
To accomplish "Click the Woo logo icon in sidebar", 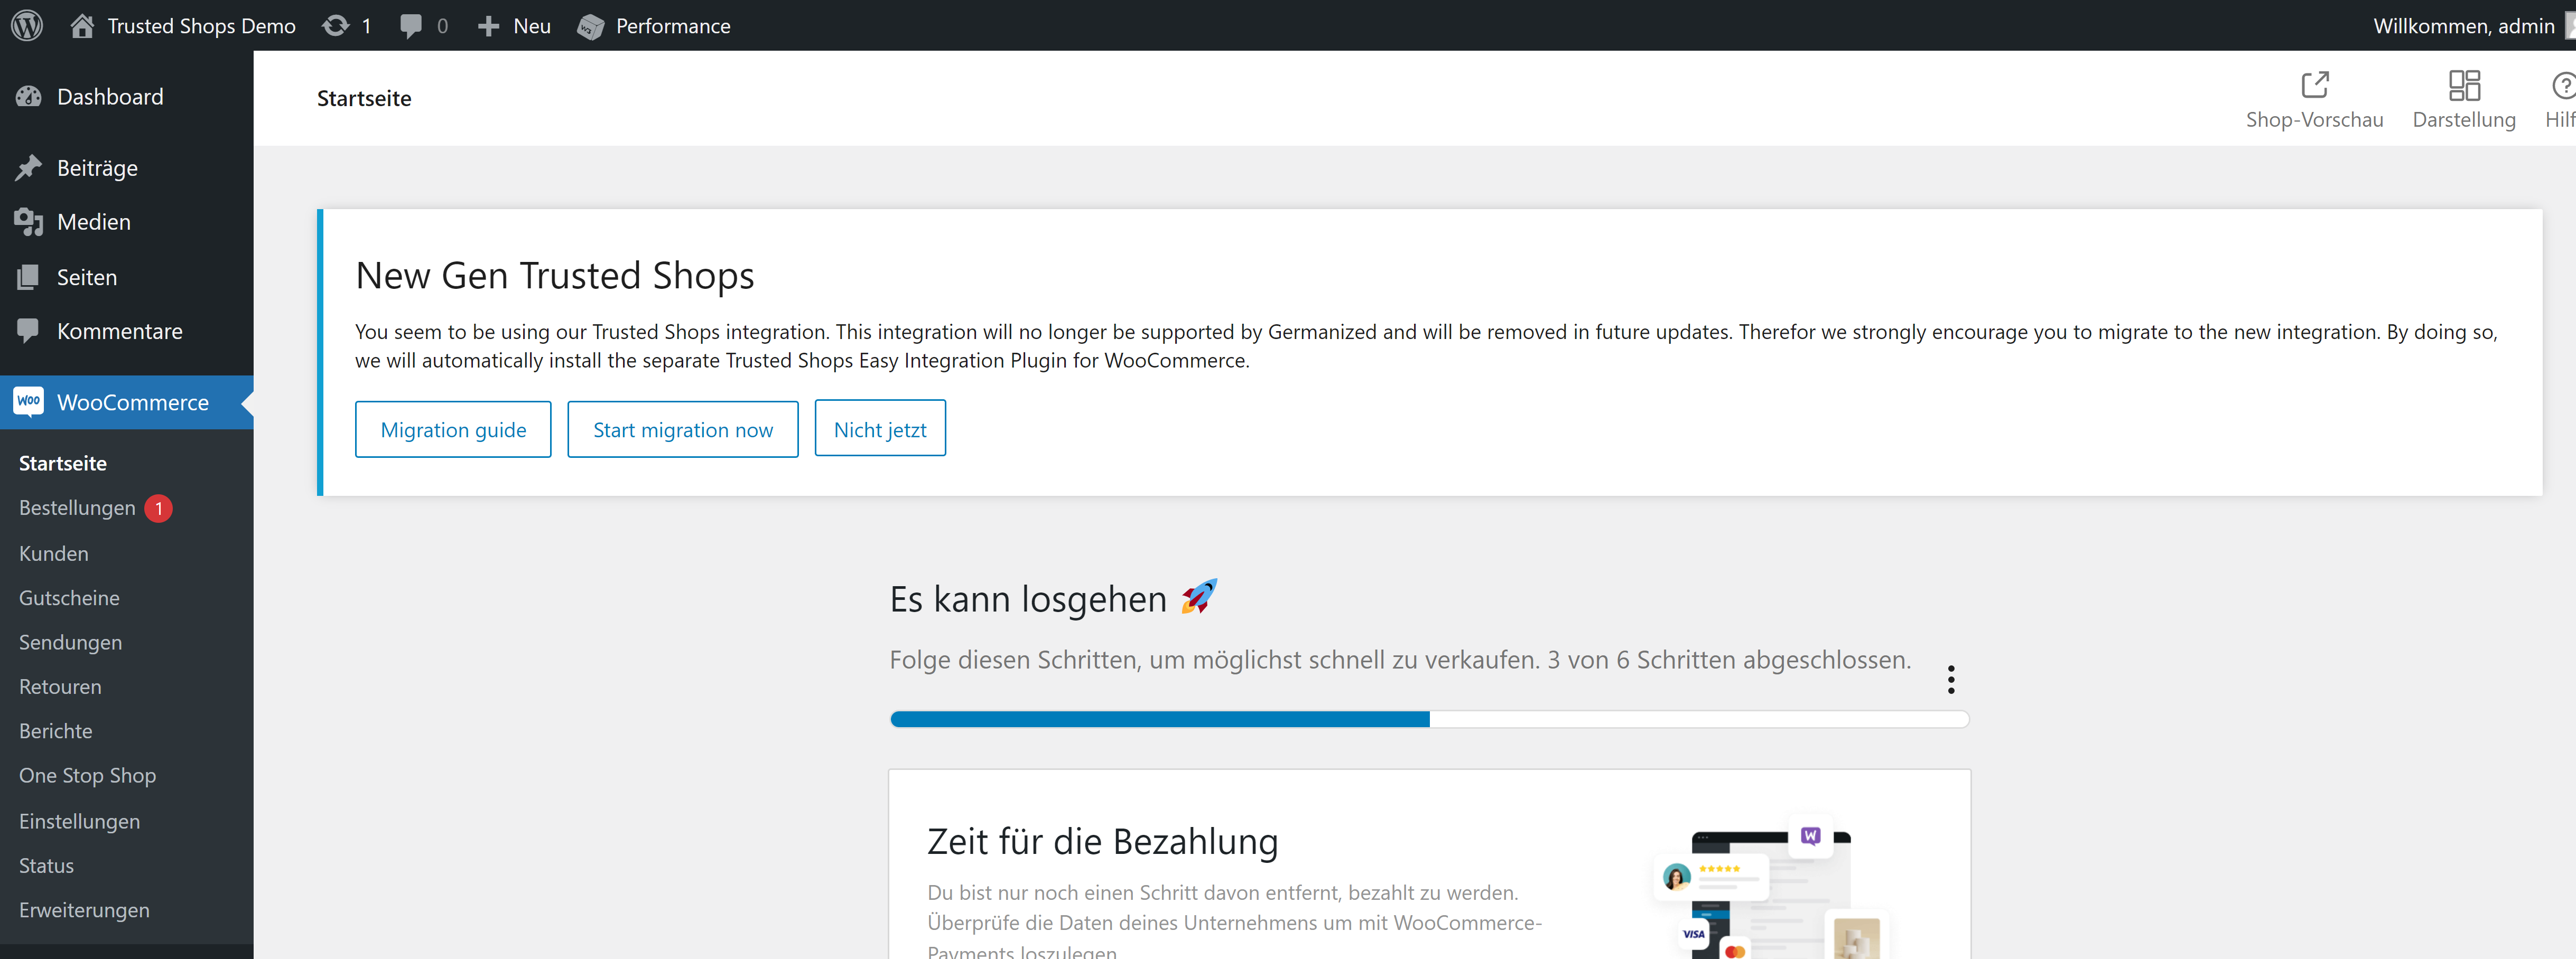I will click(x=29, y=401).
